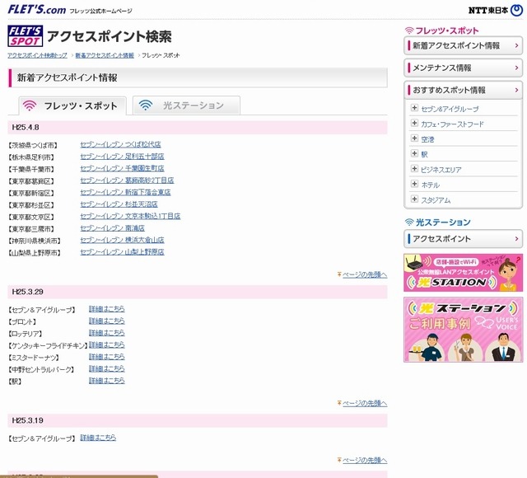The width and height of the screenshot is (527, 478).
Task: Open 詳細はこちら for 中野セントラルパーク
Action: 106,368
